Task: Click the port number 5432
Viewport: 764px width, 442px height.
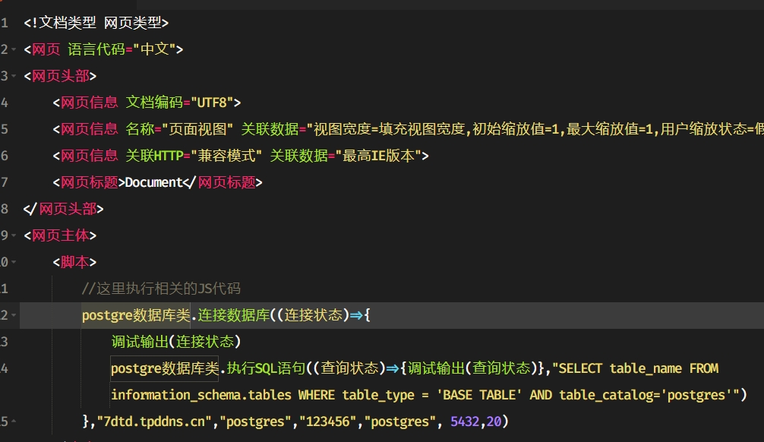Action: (465, 421)
